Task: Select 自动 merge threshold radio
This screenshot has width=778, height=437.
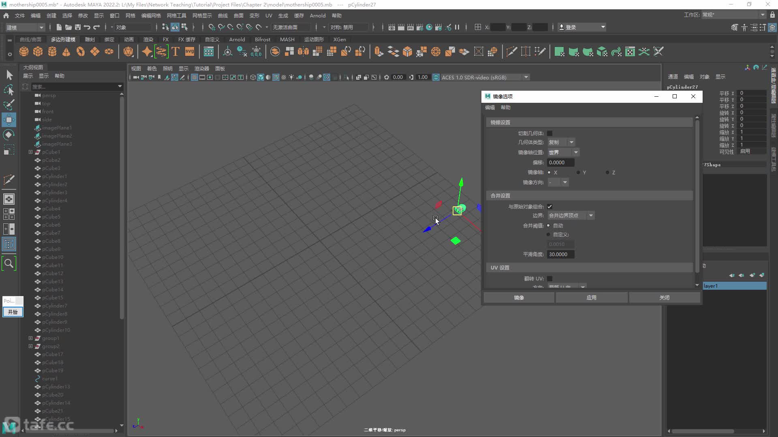Action: coord(549,225)
